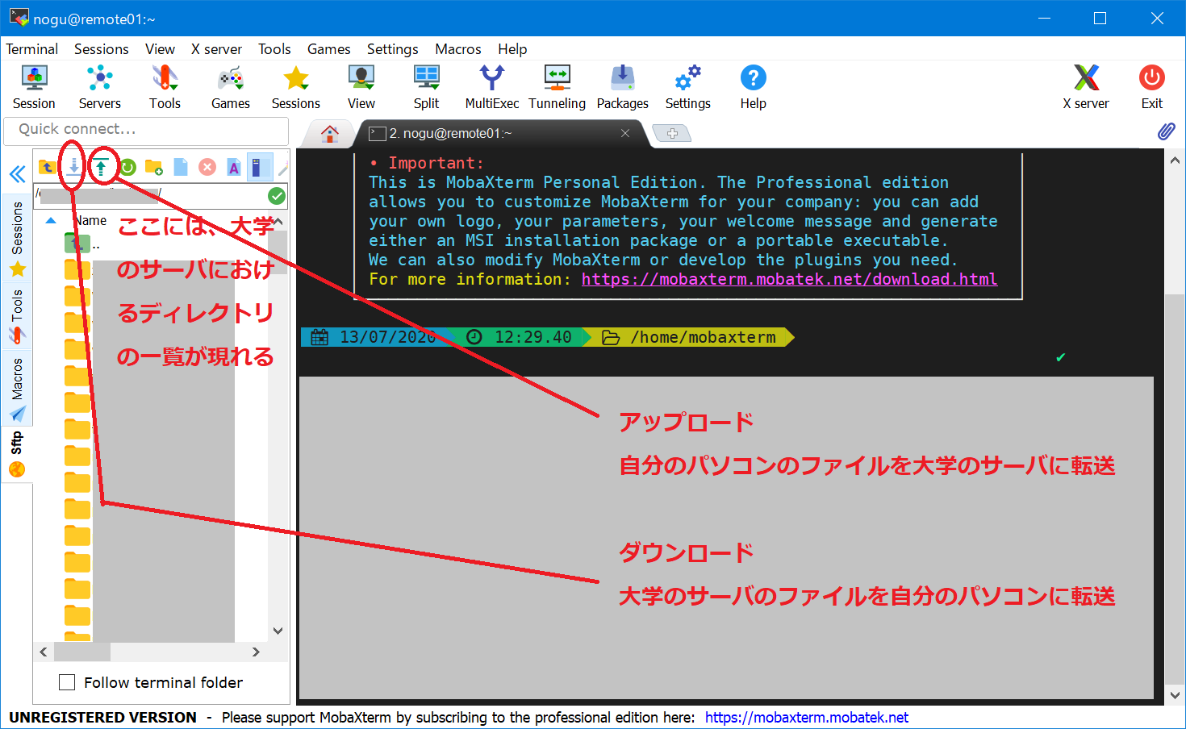Go to parent directory folder icon

point(47,167)
